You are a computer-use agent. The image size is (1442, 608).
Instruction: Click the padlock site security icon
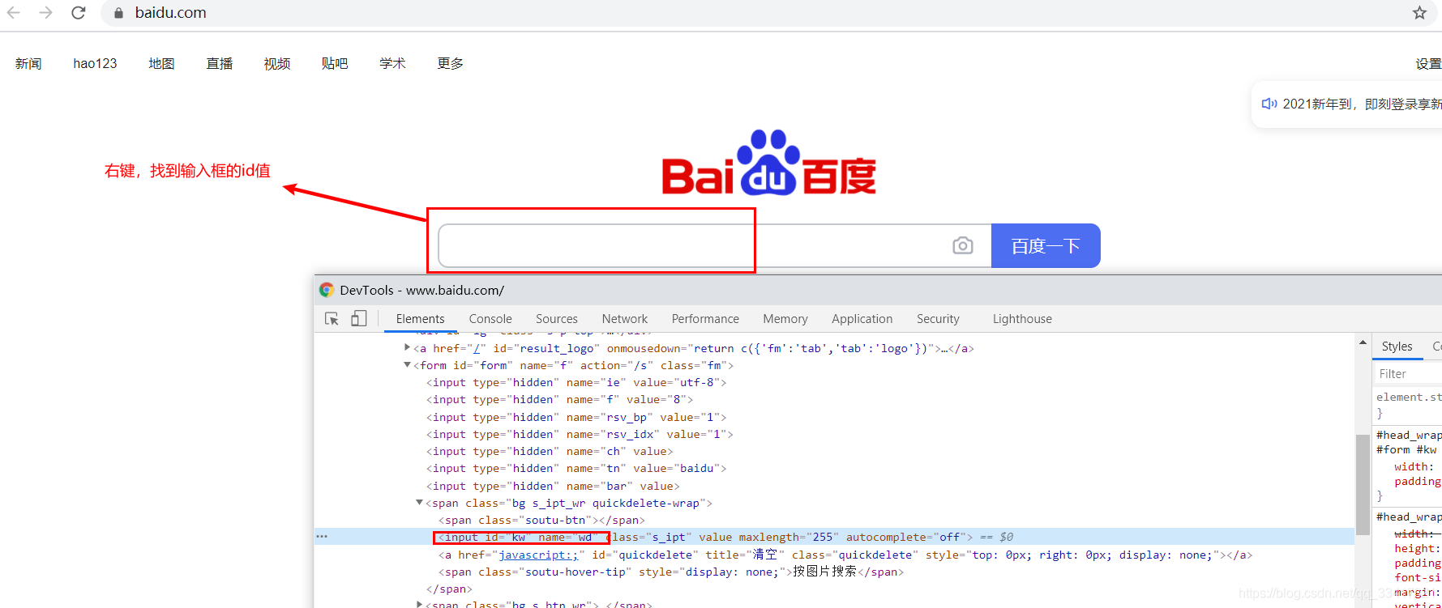pyautogui.click(x=118, y=13)
